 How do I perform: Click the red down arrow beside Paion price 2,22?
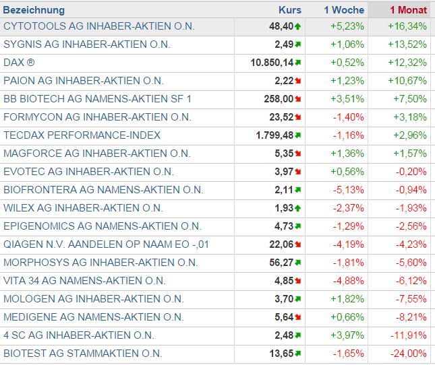point(297,81)
